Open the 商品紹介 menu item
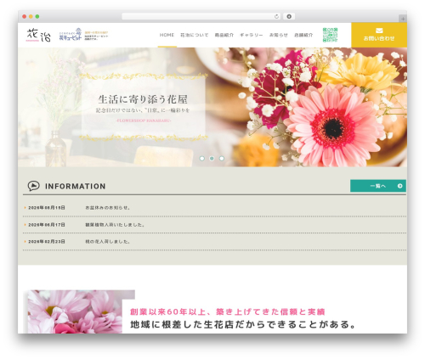The height and width of the screenshot is (359, 425). [x=224, y=35]
